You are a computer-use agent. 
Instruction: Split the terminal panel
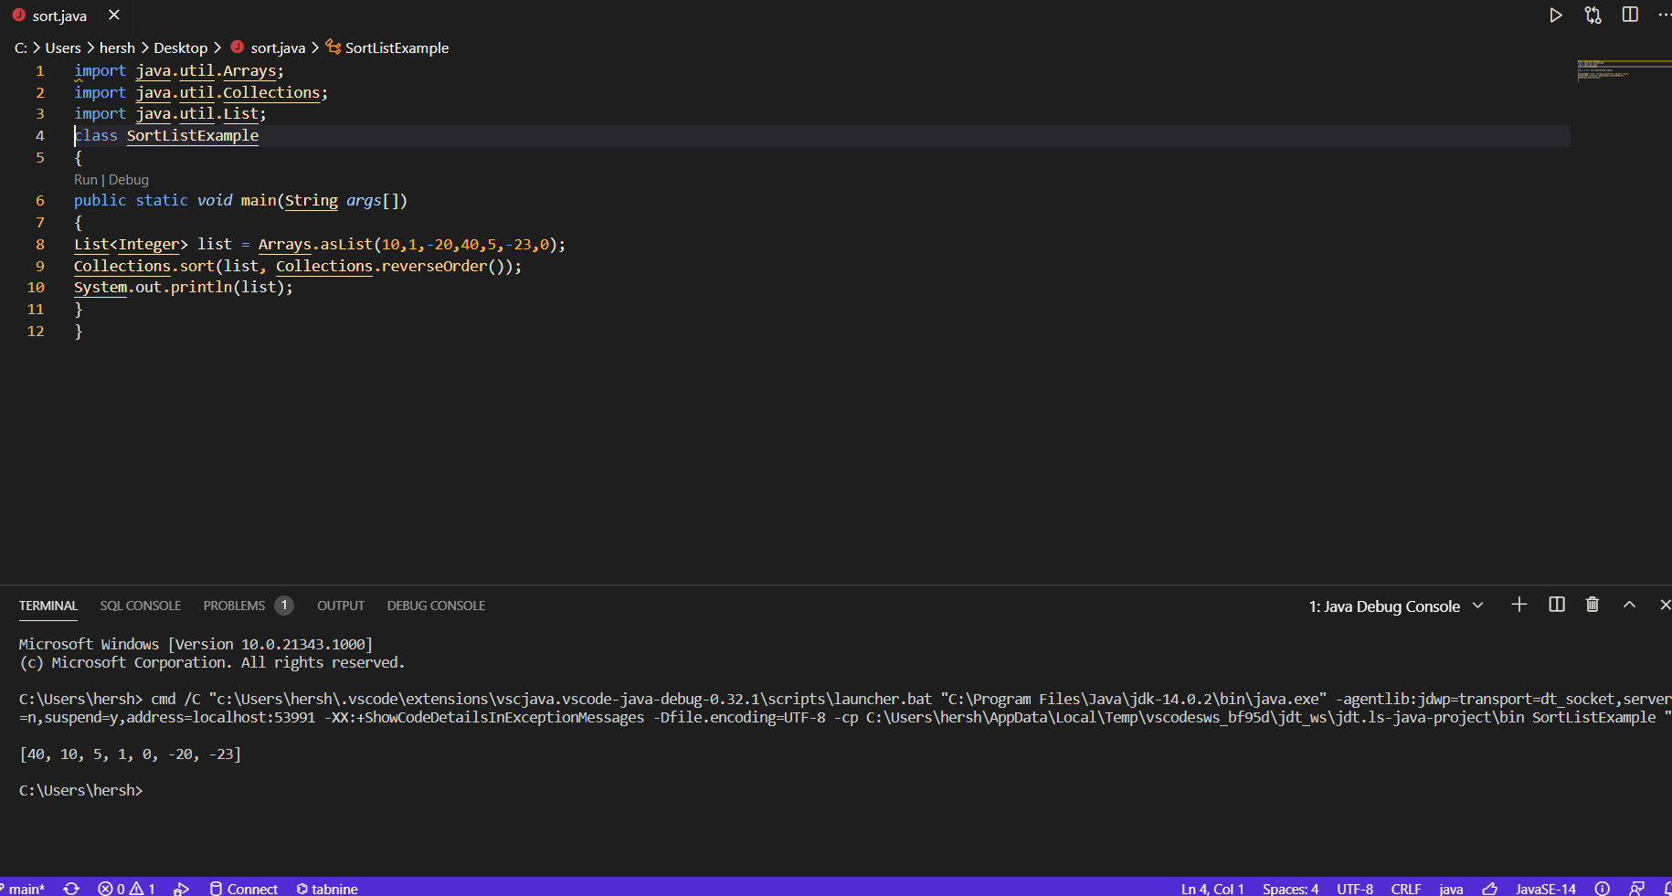point(1557,605)
